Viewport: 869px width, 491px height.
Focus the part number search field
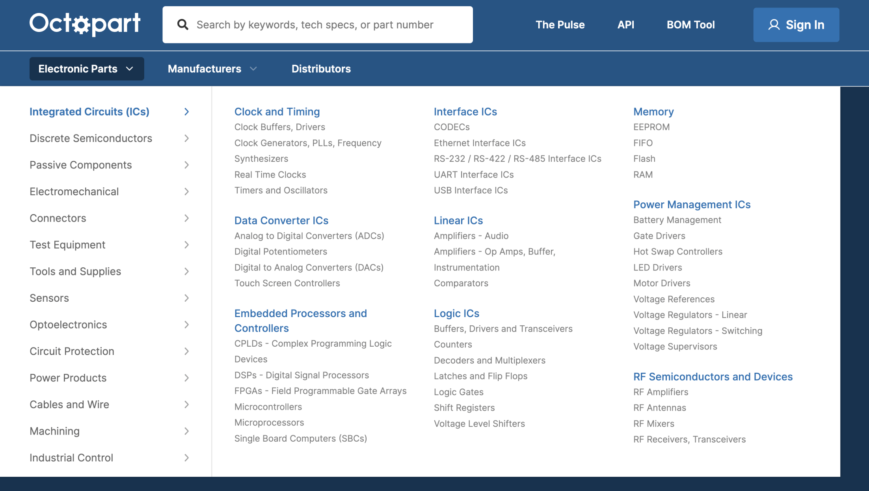318,24
